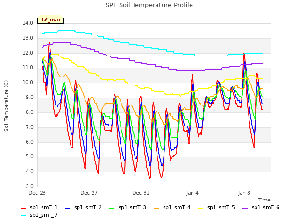
Task: Click the chart title SP1 Soil Temperature Profile
Action: (149, 5)
